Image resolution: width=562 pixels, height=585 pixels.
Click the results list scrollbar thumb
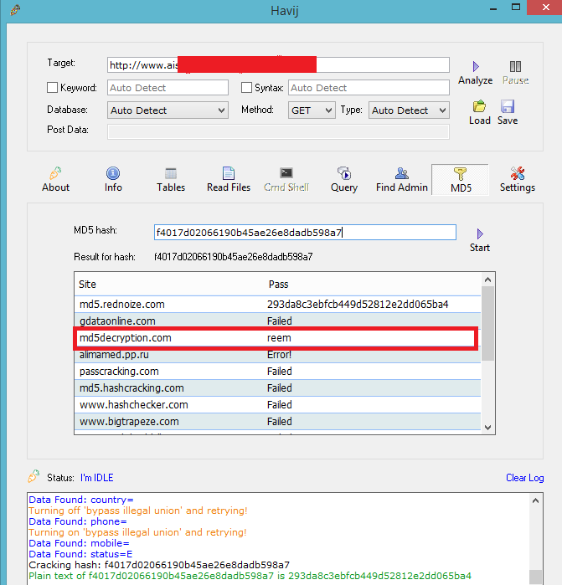point(487,324)
